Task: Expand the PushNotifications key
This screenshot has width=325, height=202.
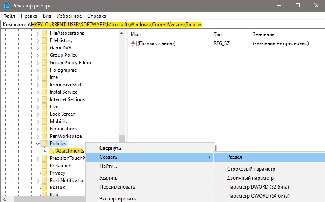Action: [38, 181]
